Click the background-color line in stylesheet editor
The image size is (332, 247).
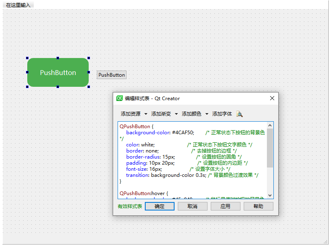pyautogui.click(x=192, y=133)
